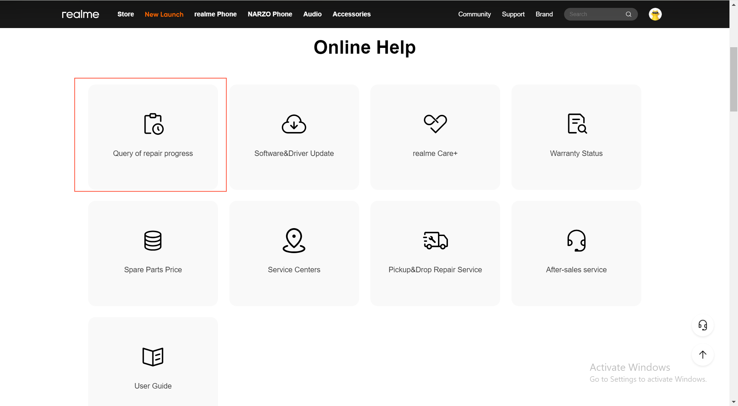Open the NARZO Phone menu
The image size is (738, 406).
point(270,14)
